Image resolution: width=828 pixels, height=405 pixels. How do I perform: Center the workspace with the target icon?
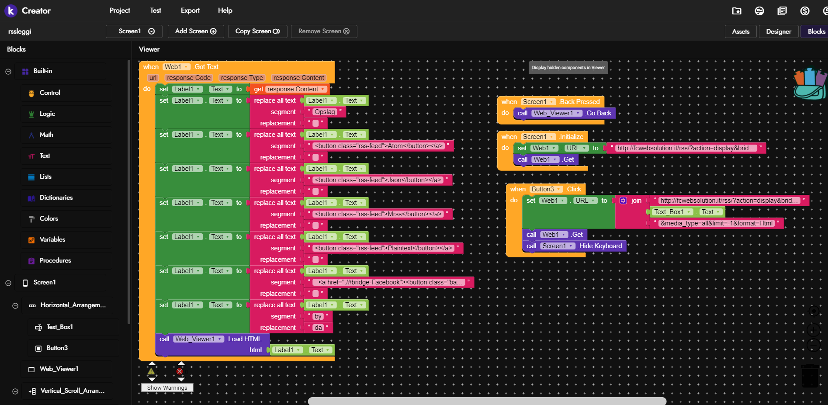[813, 311]
